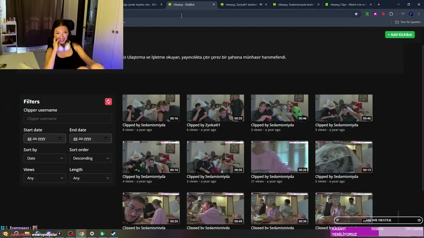
Task: Bookmark this page with the star icon
Action: click(x=356, y=14)
